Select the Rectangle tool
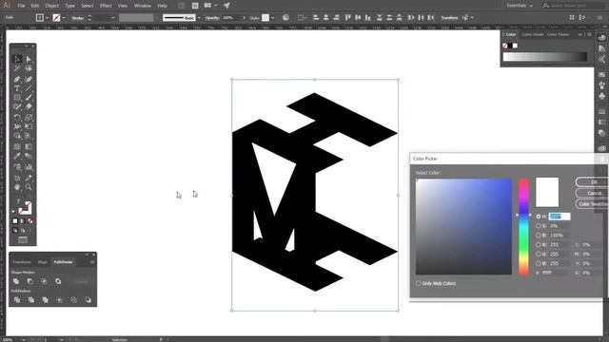 click(17, 98)
